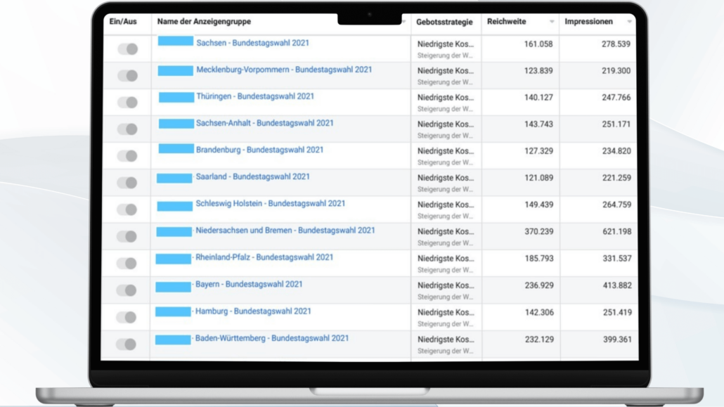Toggle the Saarland ad set on/off switch
The image size is (724, 407).
coord(127,183)
